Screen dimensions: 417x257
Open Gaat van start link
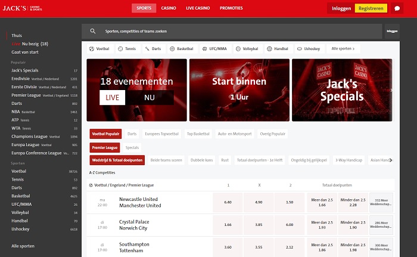coord(25,52)
